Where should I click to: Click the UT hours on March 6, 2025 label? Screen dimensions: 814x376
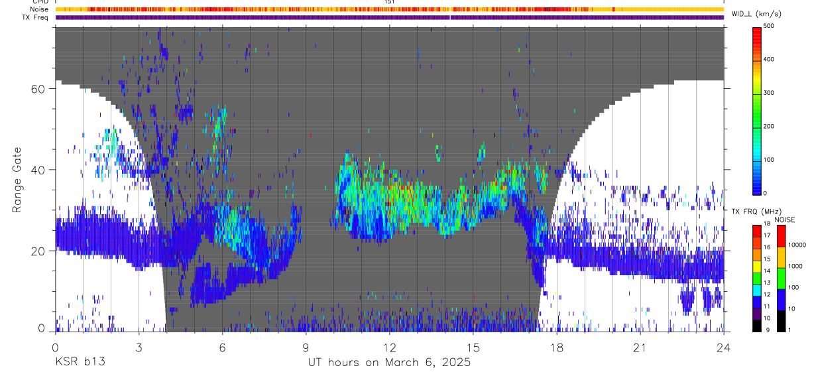click(x=389, y=363)
